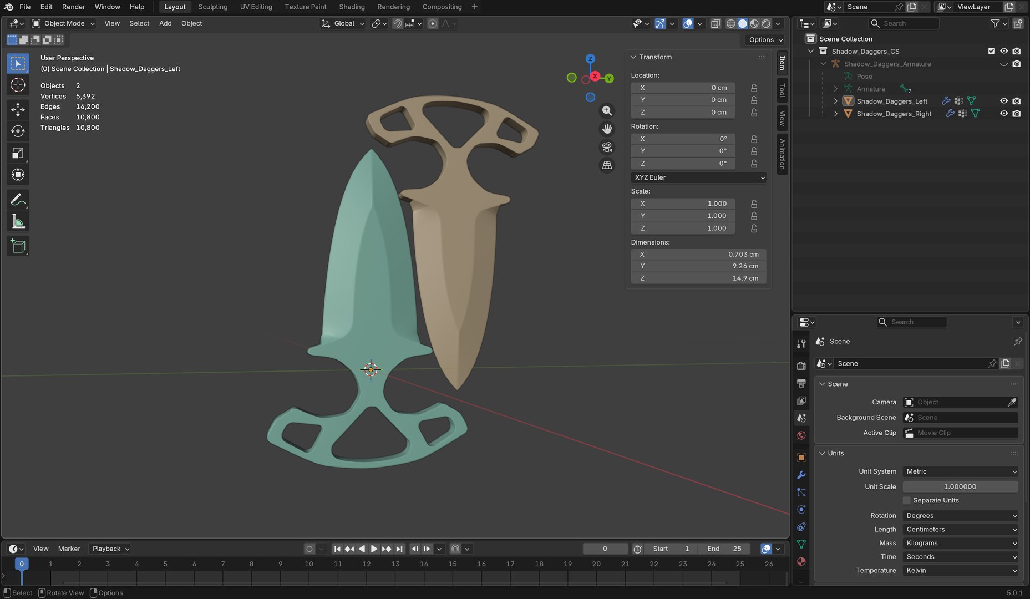Click the viewport Options button
Image resolution: width=1030 pixels, height=599 pixels.
765,40
